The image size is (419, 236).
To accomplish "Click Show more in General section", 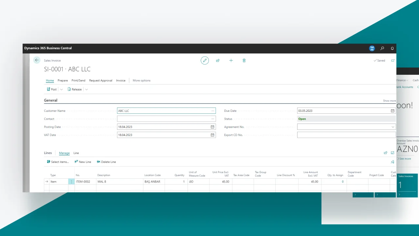I will click(x=389, y=101).
